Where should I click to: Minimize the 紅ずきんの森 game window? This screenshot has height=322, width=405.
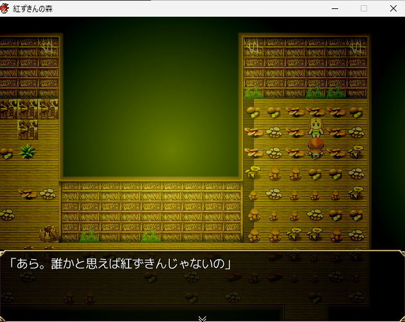(335, 8)
